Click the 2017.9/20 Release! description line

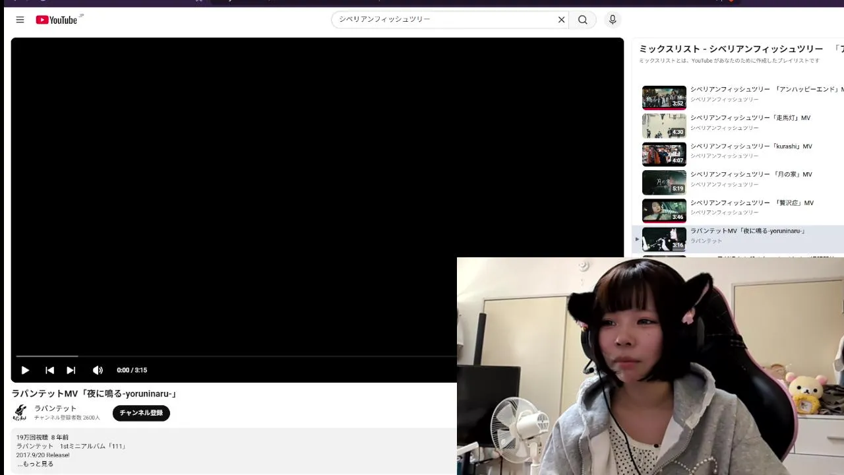[x=43, y=455]
